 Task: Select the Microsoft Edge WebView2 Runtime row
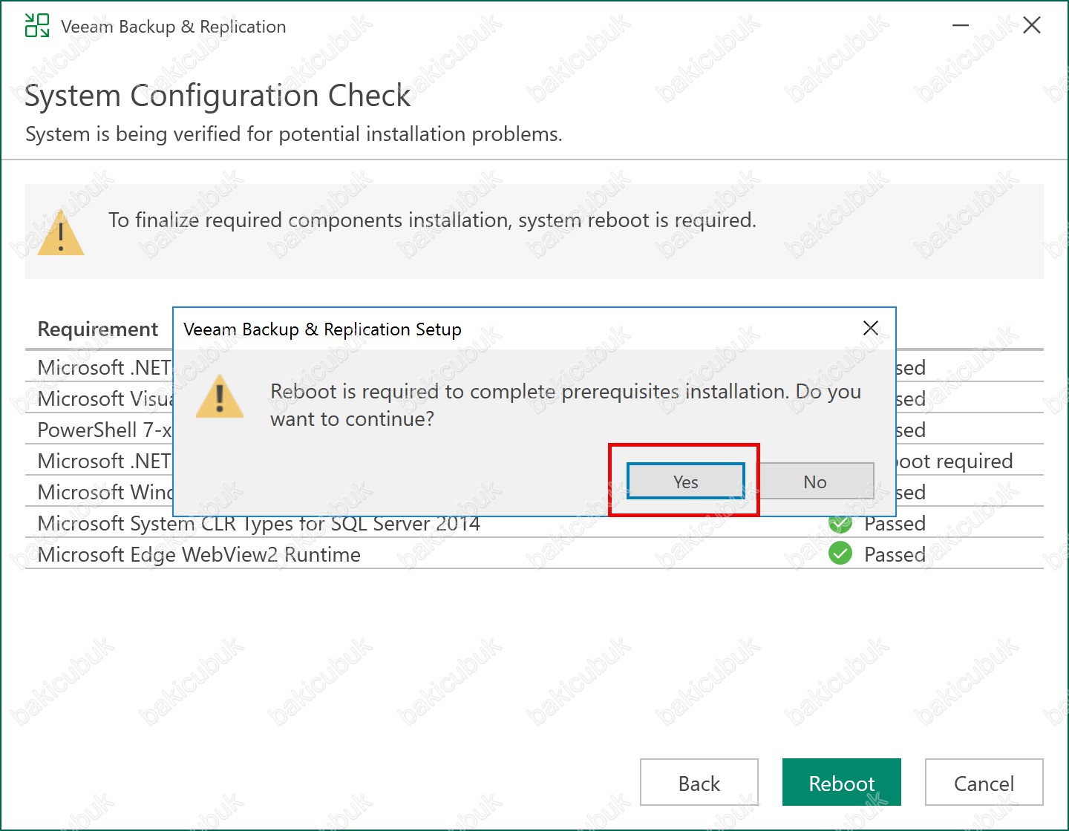coord(199,555)
